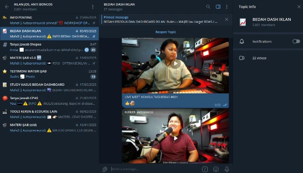The height and width of the screenshot is (173, 303).
Task: Click the pin icon on MATERI IJAB v2.0 row
Action: click(x=94, y=64)
